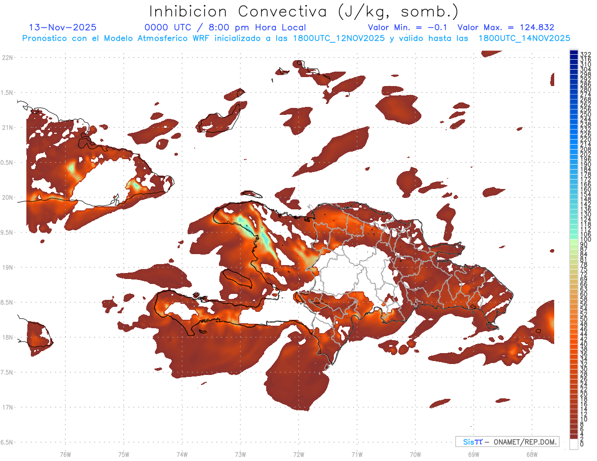Viewport: 597px width, 461px height.
Task: Click the 70W longitude label
Action: [x=415, y=454]
